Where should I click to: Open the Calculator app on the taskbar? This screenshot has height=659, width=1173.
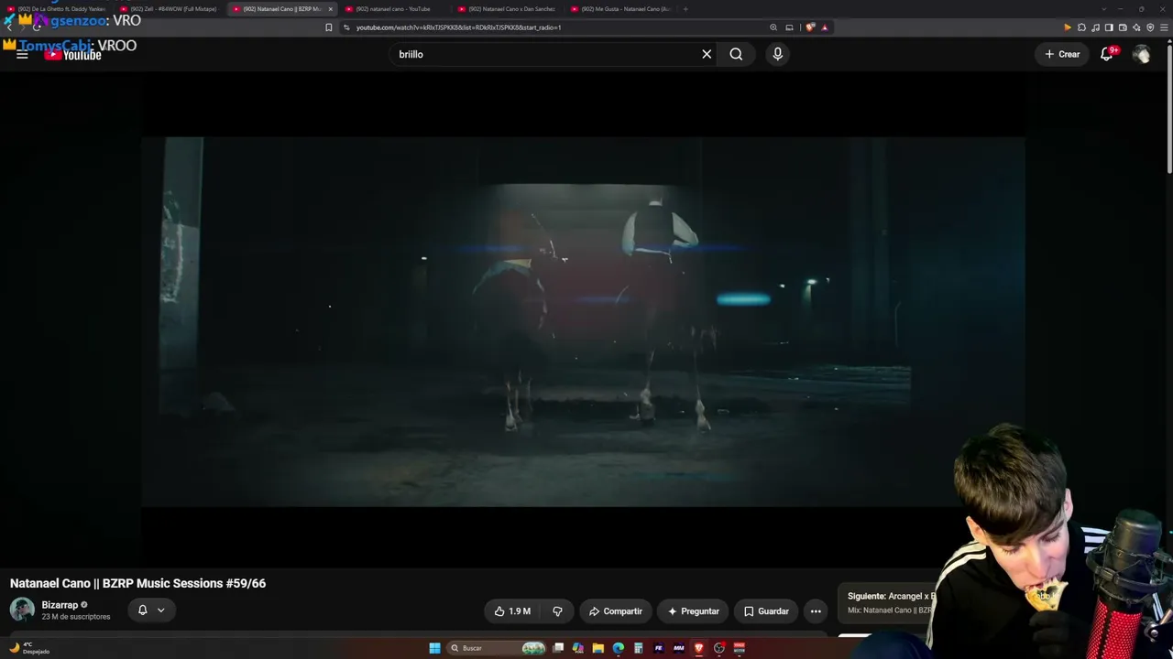pyautogui.click(x=638, y=648)
